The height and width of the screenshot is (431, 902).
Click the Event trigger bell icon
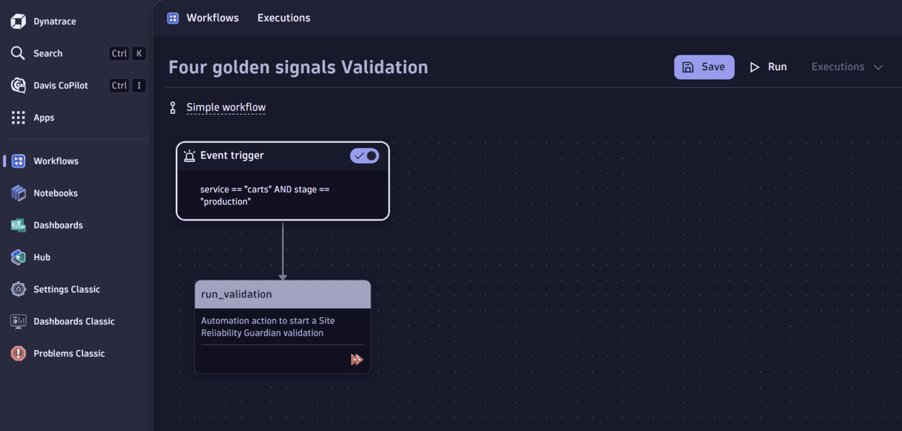(x=189, y=155)
